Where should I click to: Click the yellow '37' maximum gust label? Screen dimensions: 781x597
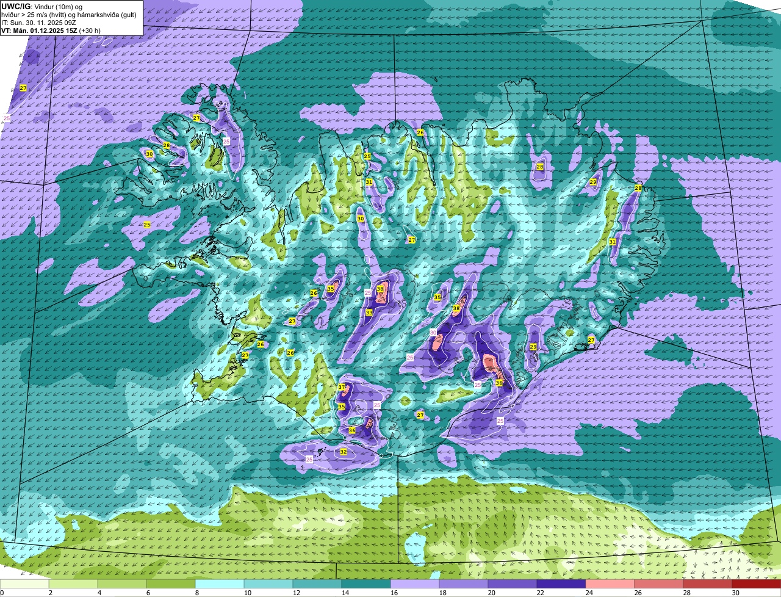pyautogui.click(x=342, y=387)
